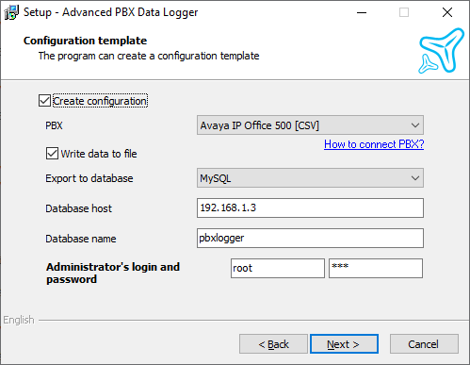Open the PBX model dropdown
This screenshot has width=470, height=365.
310,125
